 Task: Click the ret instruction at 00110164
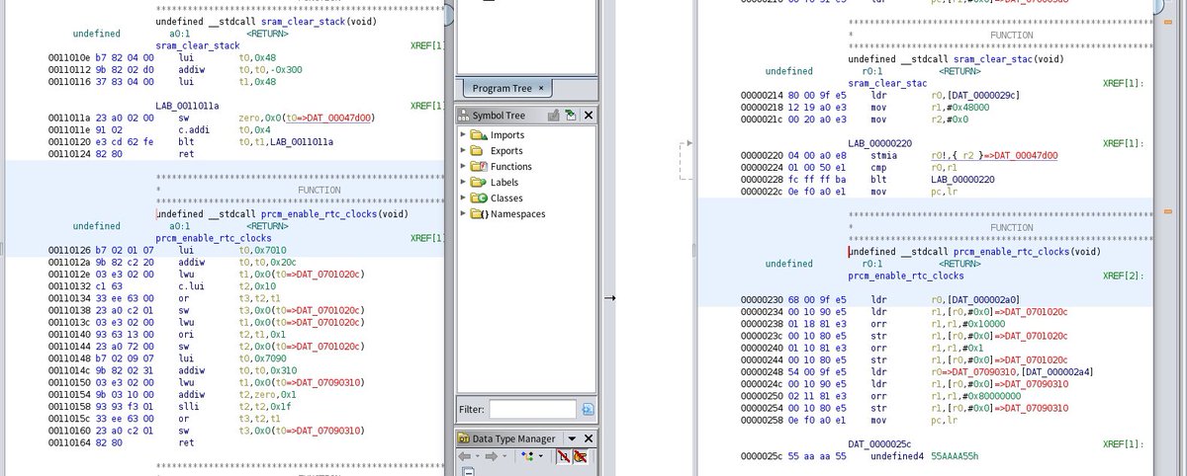point(187,442)
